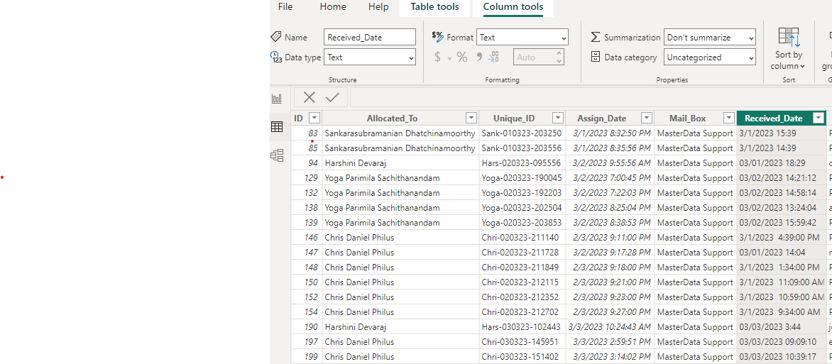Click the column Name input field
This screenshot has height=364, width=832.
point(370,37)
